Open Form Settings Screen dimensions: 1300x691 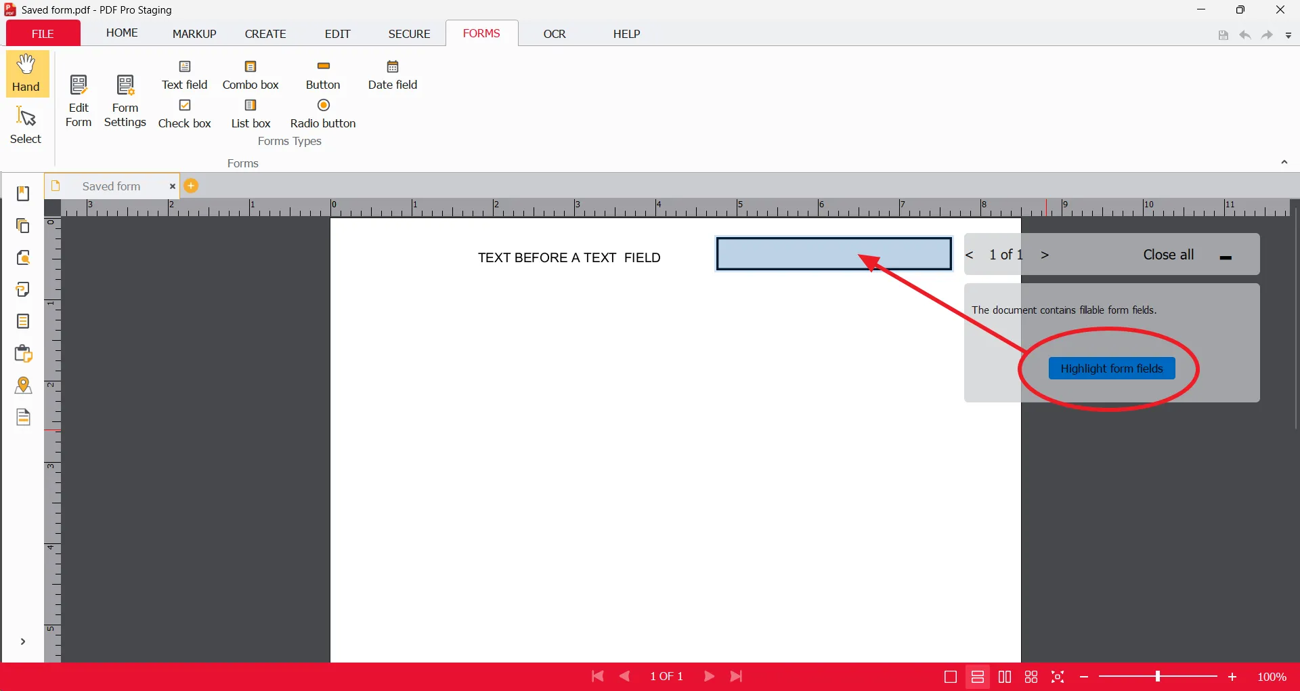[x=125, y=101]
